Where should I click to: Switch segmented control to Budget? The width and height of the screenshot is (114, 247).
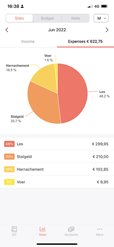pyautogui.click(x=47, y=18)
